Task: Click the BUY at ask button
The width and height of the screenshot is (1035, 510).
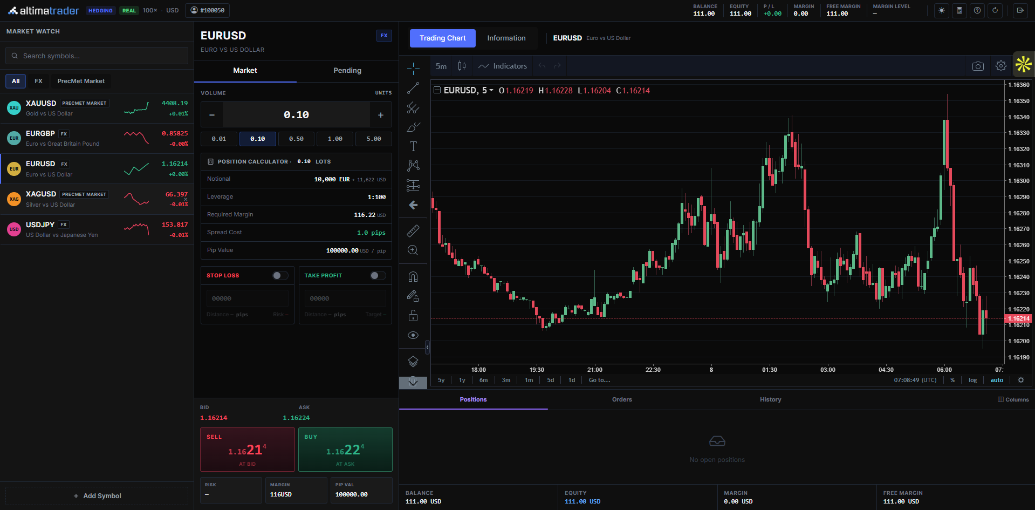Action: pyautogui.click(x=345, y=450)
